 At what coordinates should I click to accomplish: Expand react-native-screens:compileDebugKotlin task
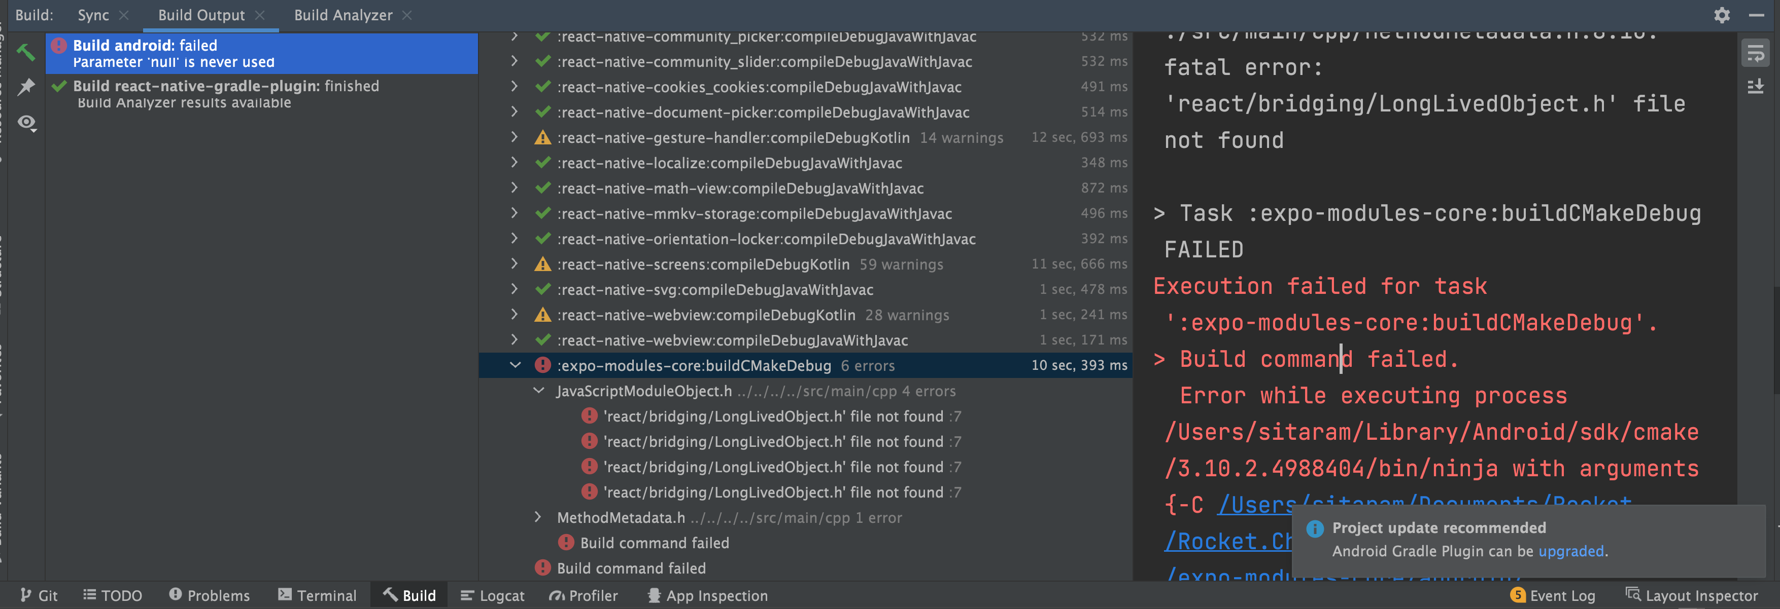[x=514, y=264]
